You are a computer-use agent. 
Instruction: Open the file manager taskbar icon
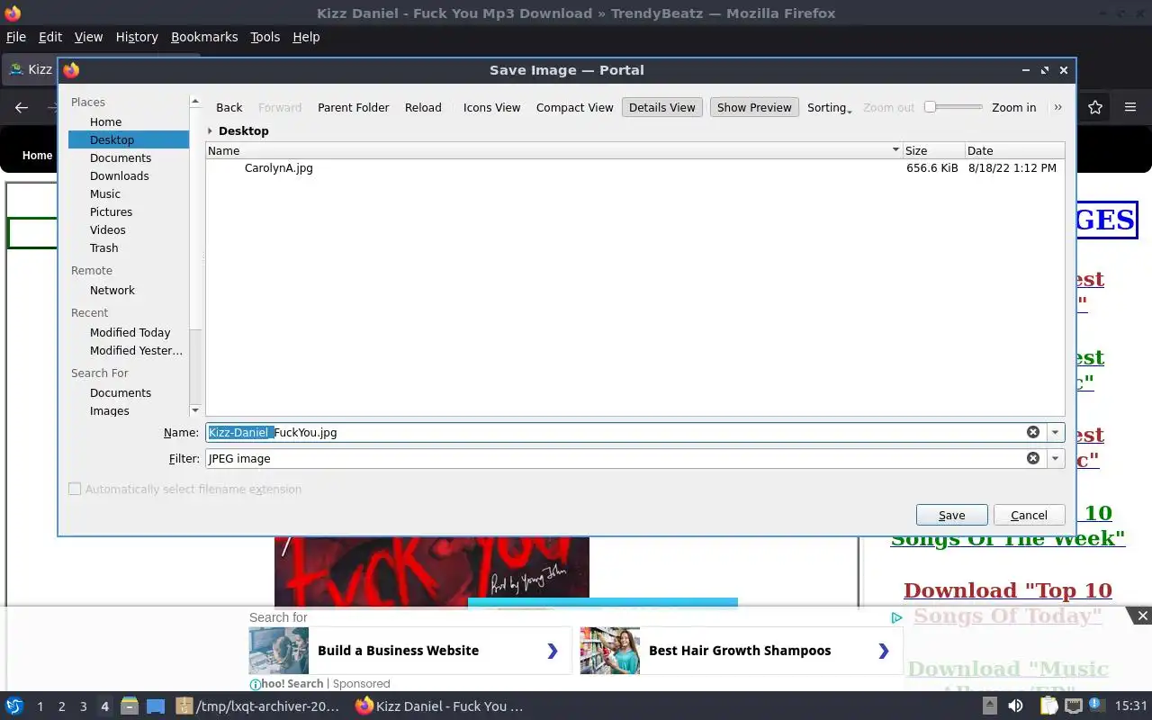pos(129,706)
